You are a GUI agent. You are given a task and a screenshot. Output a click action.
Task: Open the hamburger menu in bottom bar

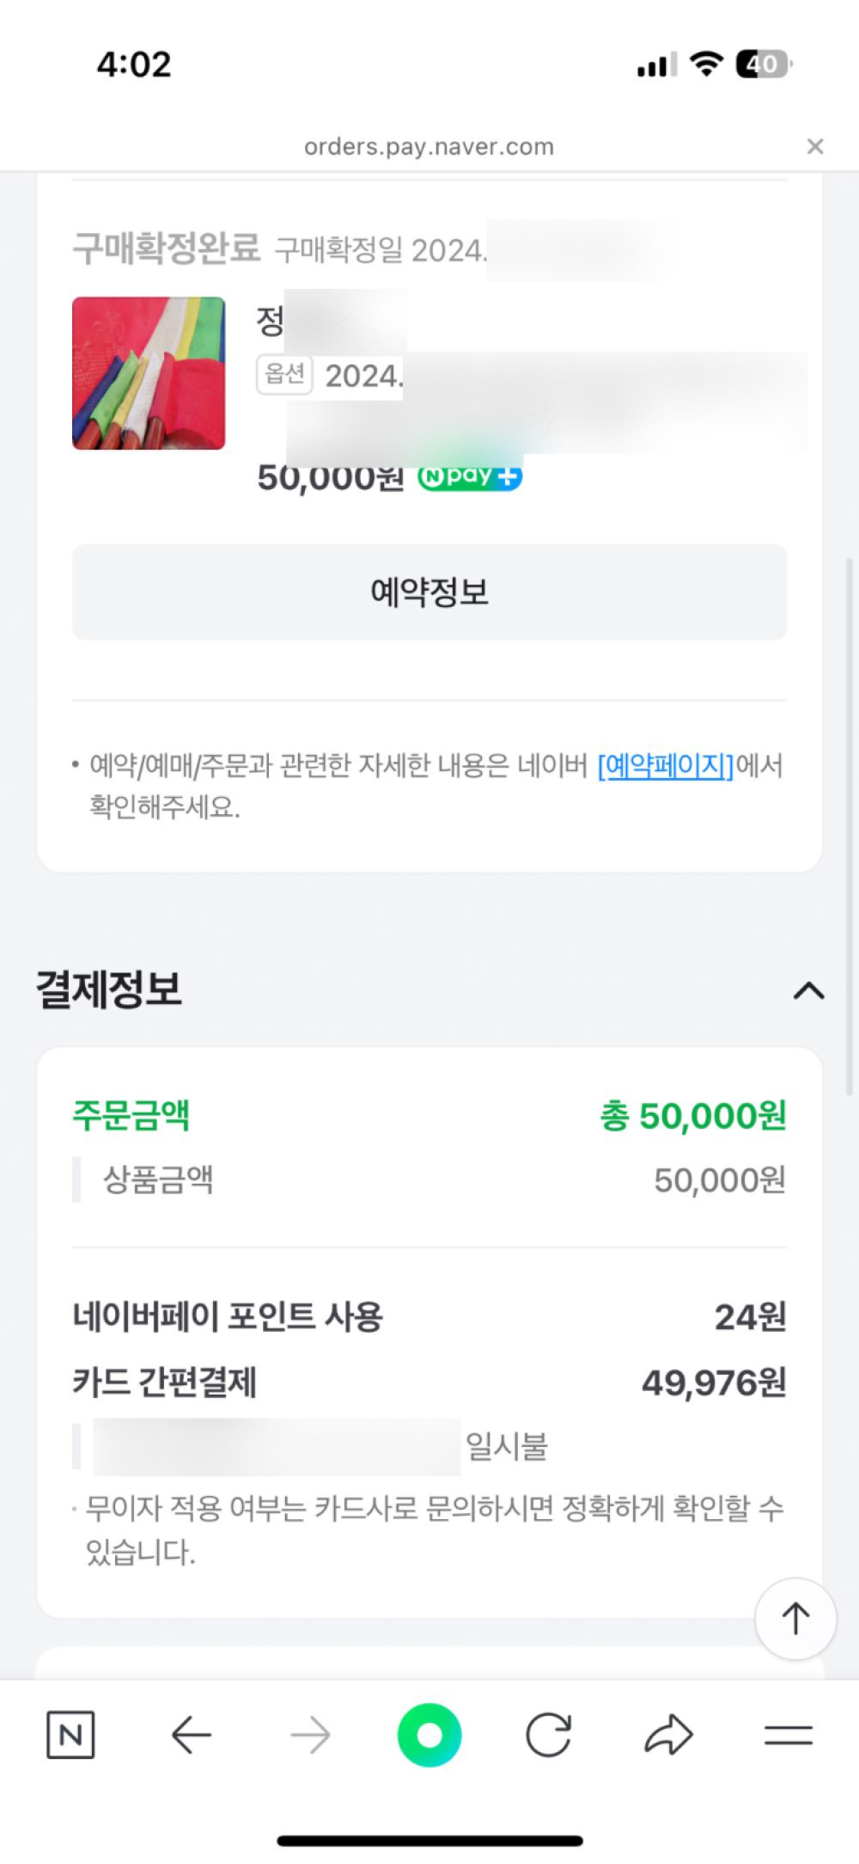coord(788,1735)
